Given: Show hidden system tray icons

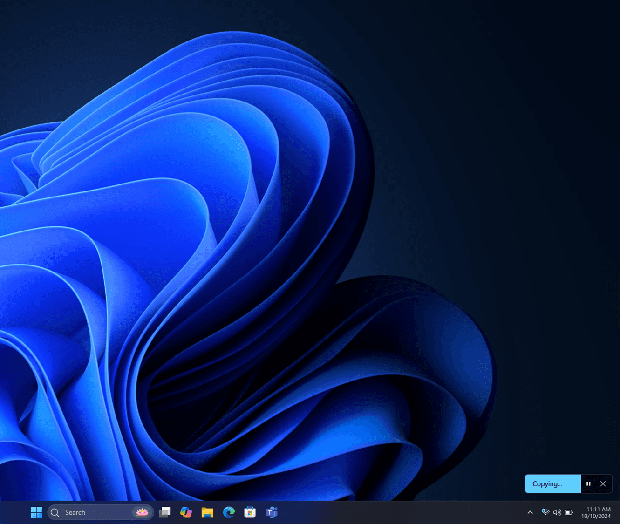Looking at the screenshot, I should tap(530, 512).
